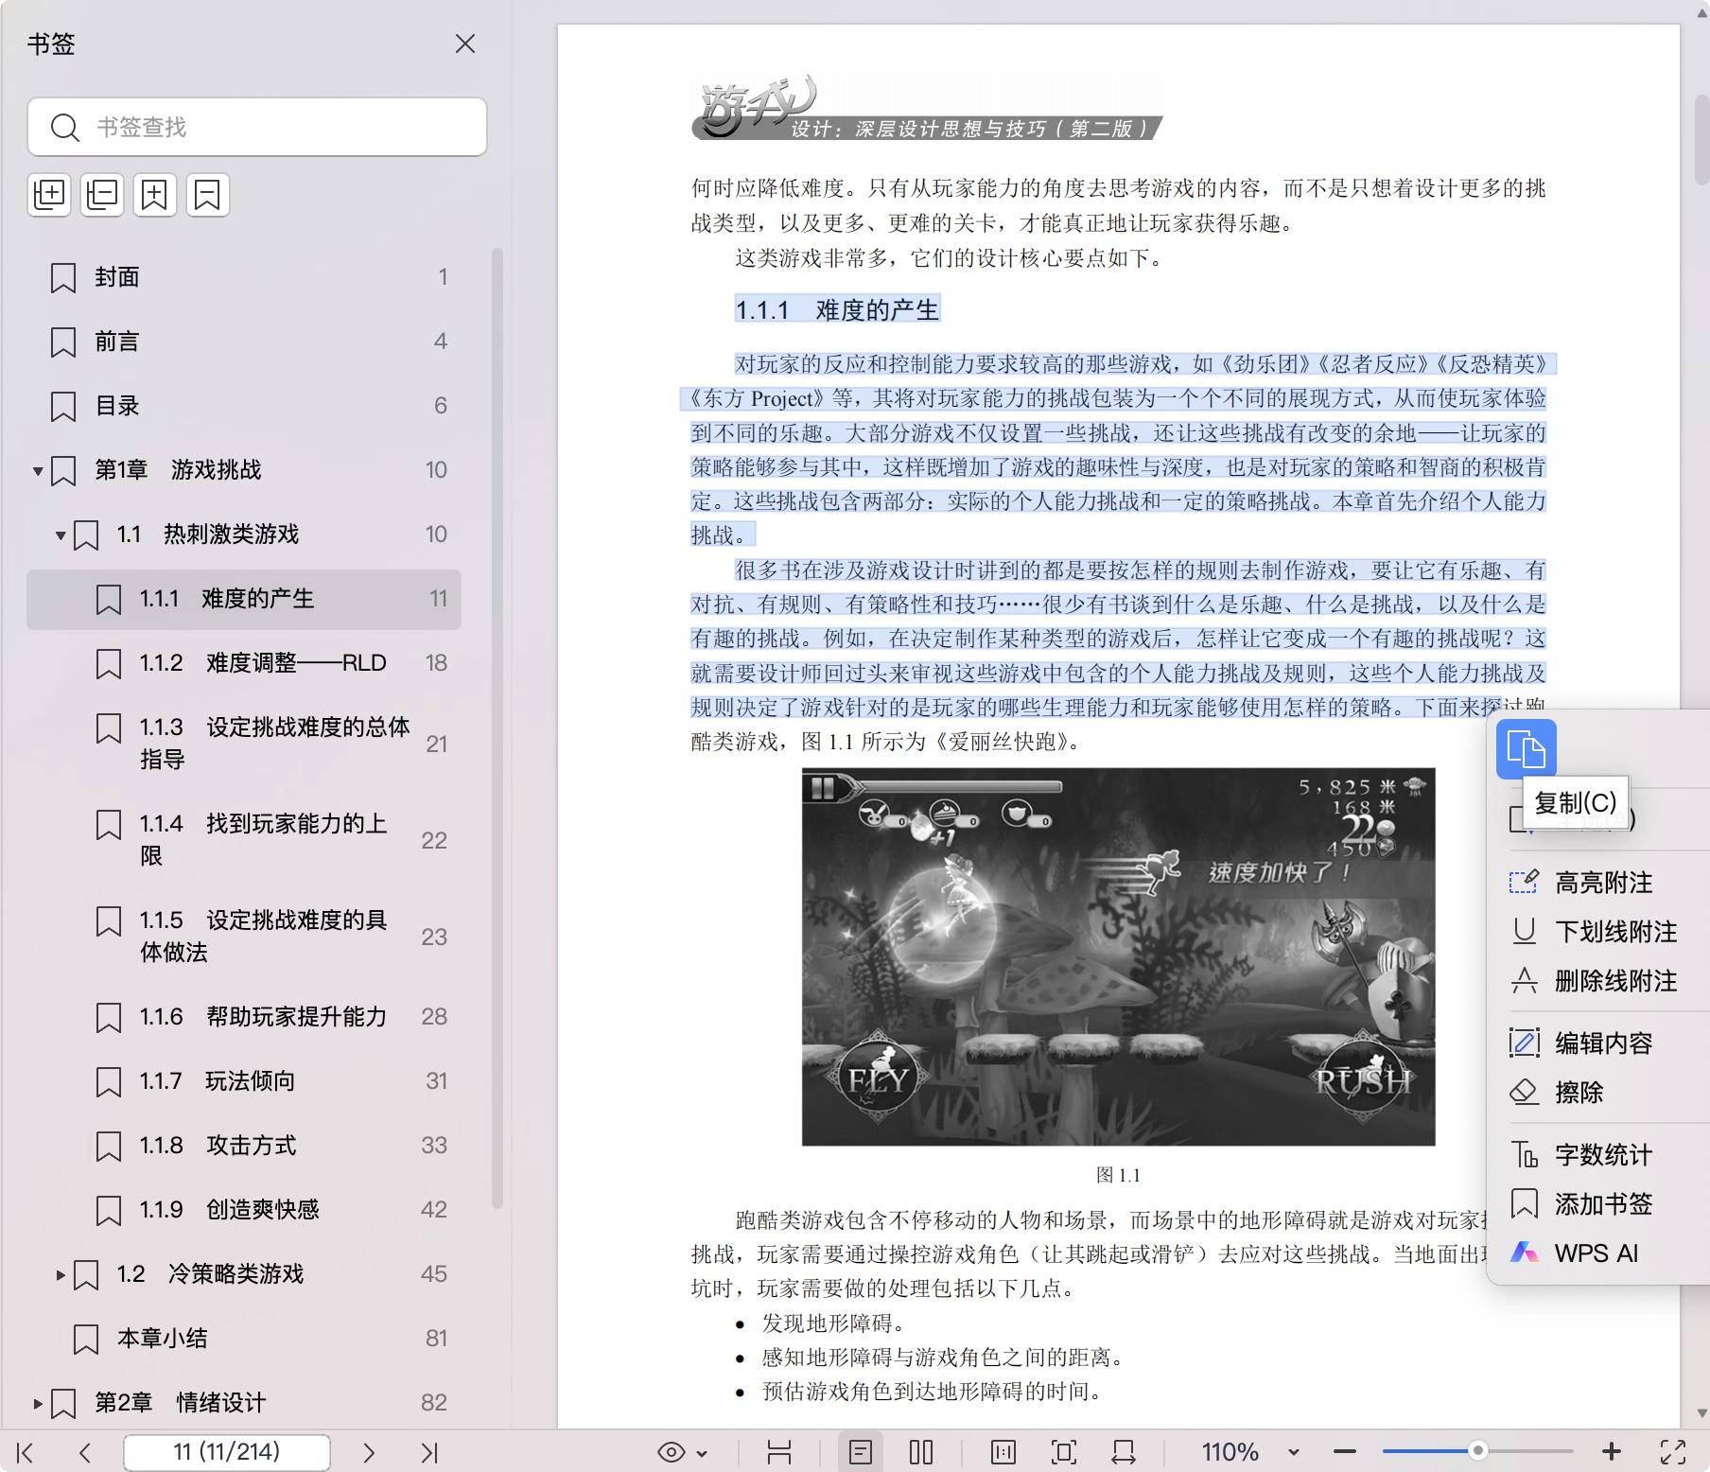Viewport: 1710px width, 1472px height.
Task: Open the 本章小结 bookmark
Action: point(244,1339)
